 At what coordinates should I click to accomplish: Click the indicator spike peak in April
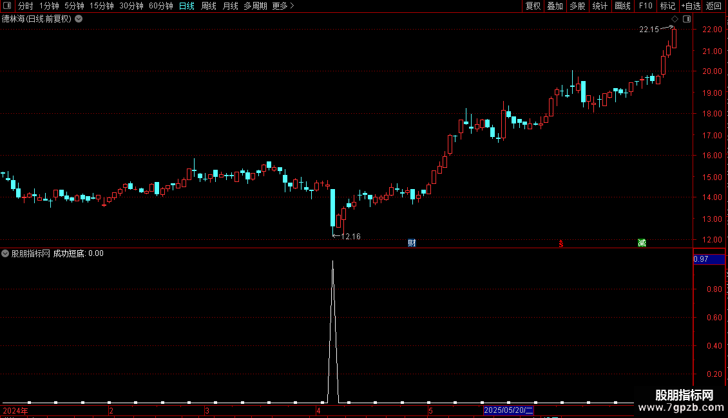coord(333,262)
